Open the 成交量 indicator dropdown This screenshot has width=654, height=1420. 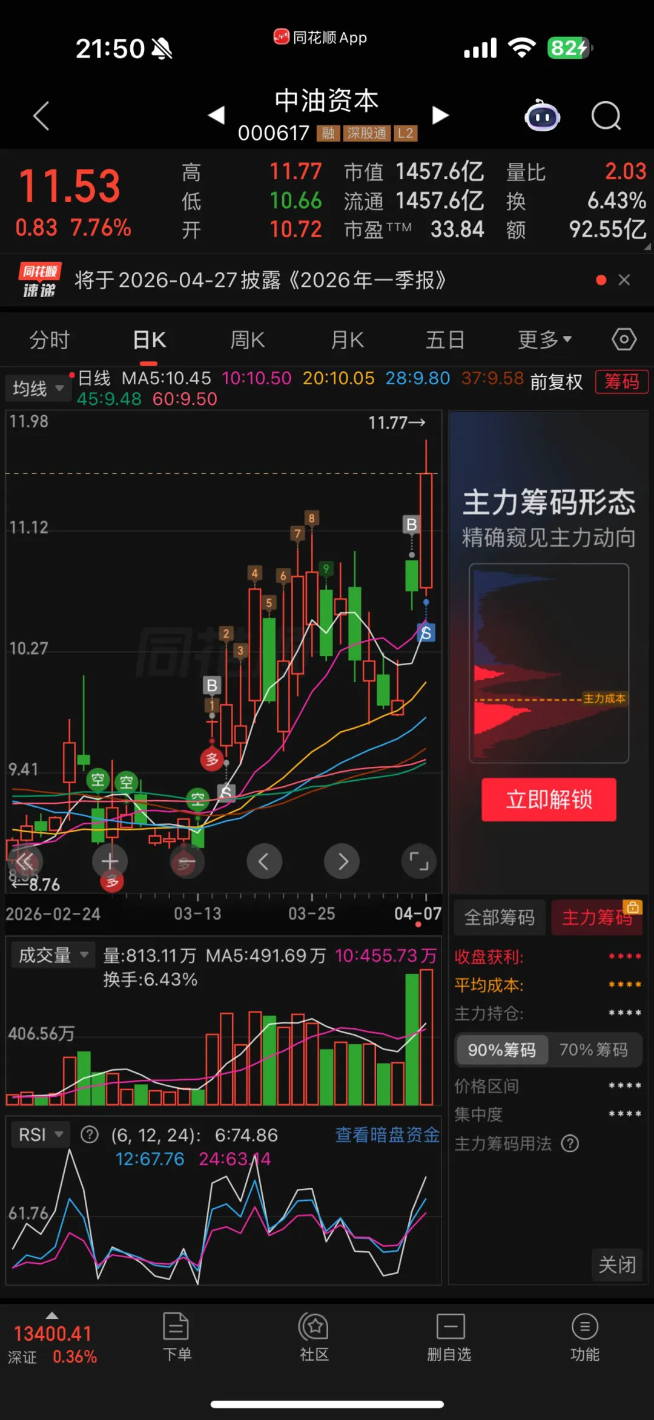(53, 956)
